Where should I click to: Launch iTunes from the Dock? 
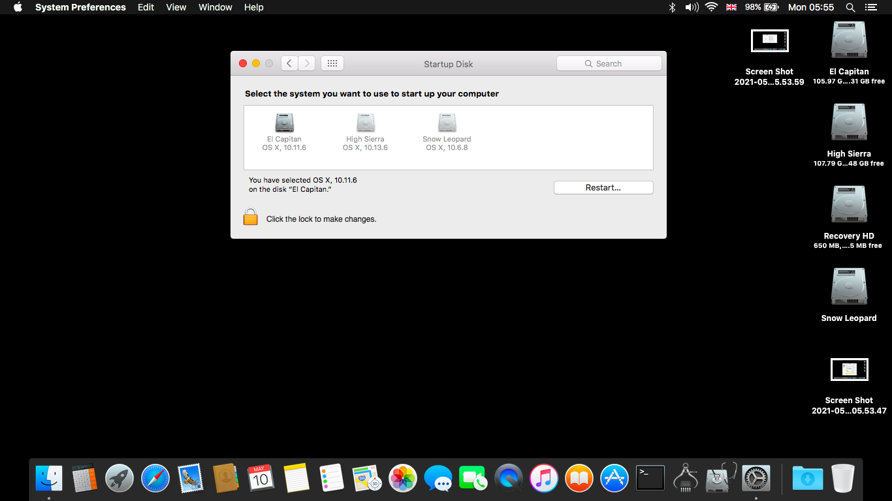coord(543,478)
